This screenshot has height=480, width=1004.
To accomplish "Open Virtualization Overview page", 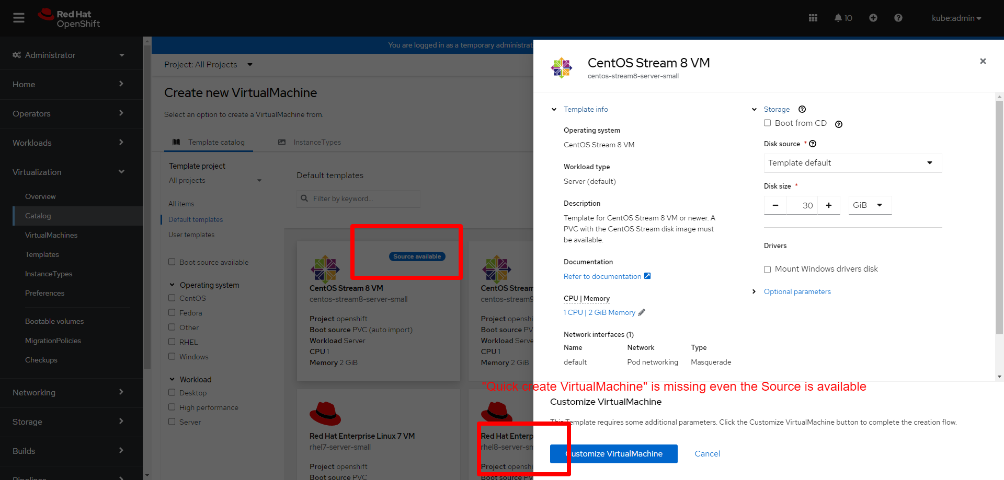I will pos(40,197).
